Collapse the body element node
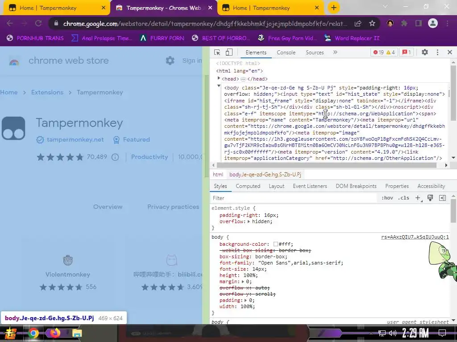The width and height of the screenshot is (457, 342). tap(219, 86)
